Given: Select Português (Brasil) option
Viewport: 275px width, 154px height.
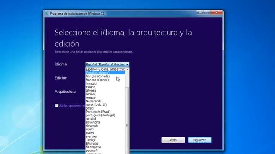Looking at the screenshot, I should tap(105, 112).
